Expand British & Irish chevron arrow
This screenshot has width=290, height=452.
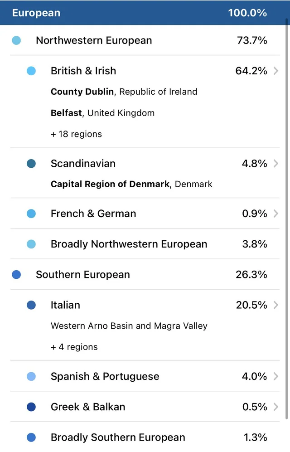point(276,71)
